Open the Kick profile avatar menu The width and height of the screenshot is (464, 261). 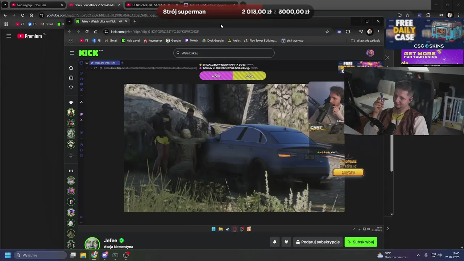[370, 53]
